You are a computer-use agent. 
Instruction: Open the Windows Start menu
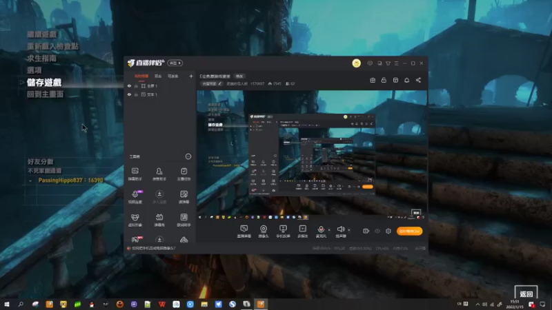(x=7, y=304)
